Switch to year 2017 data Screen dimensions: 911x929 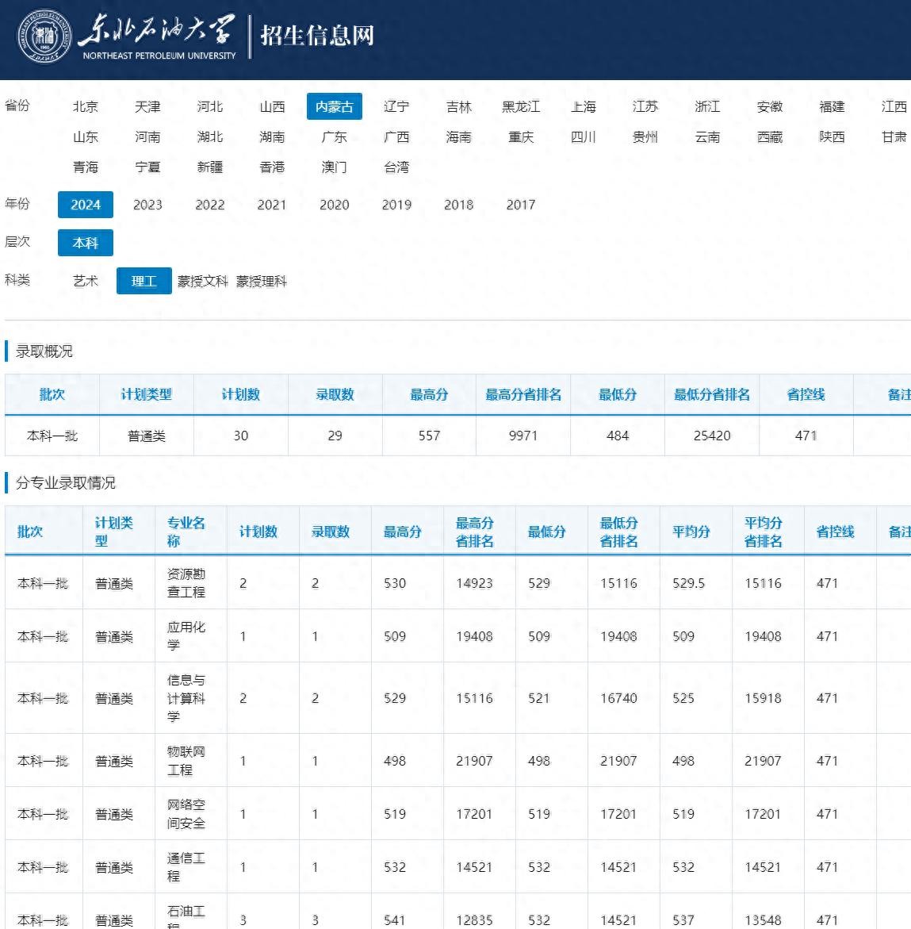(521, 205)
